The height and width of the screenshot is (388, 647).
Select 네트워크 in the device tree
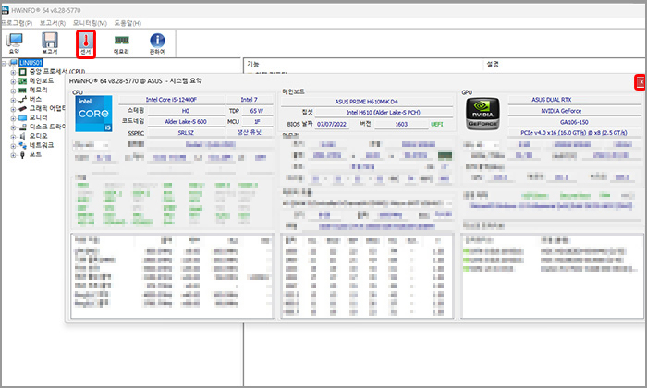42,145
